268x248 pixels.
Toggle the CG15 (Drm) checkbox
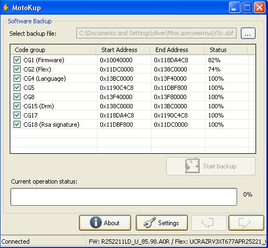(x=17, y=106)
